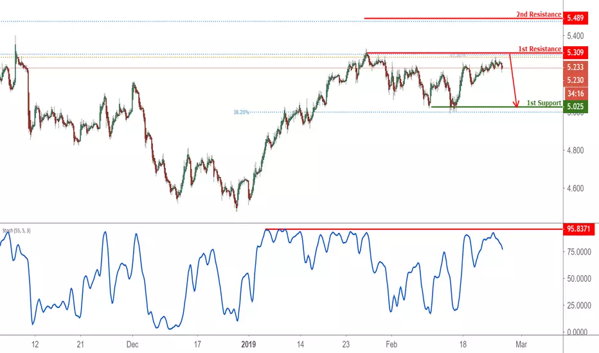The image size is (599, 353).
Task: Click the Feb date on time axis
Action: pos(391,345)
